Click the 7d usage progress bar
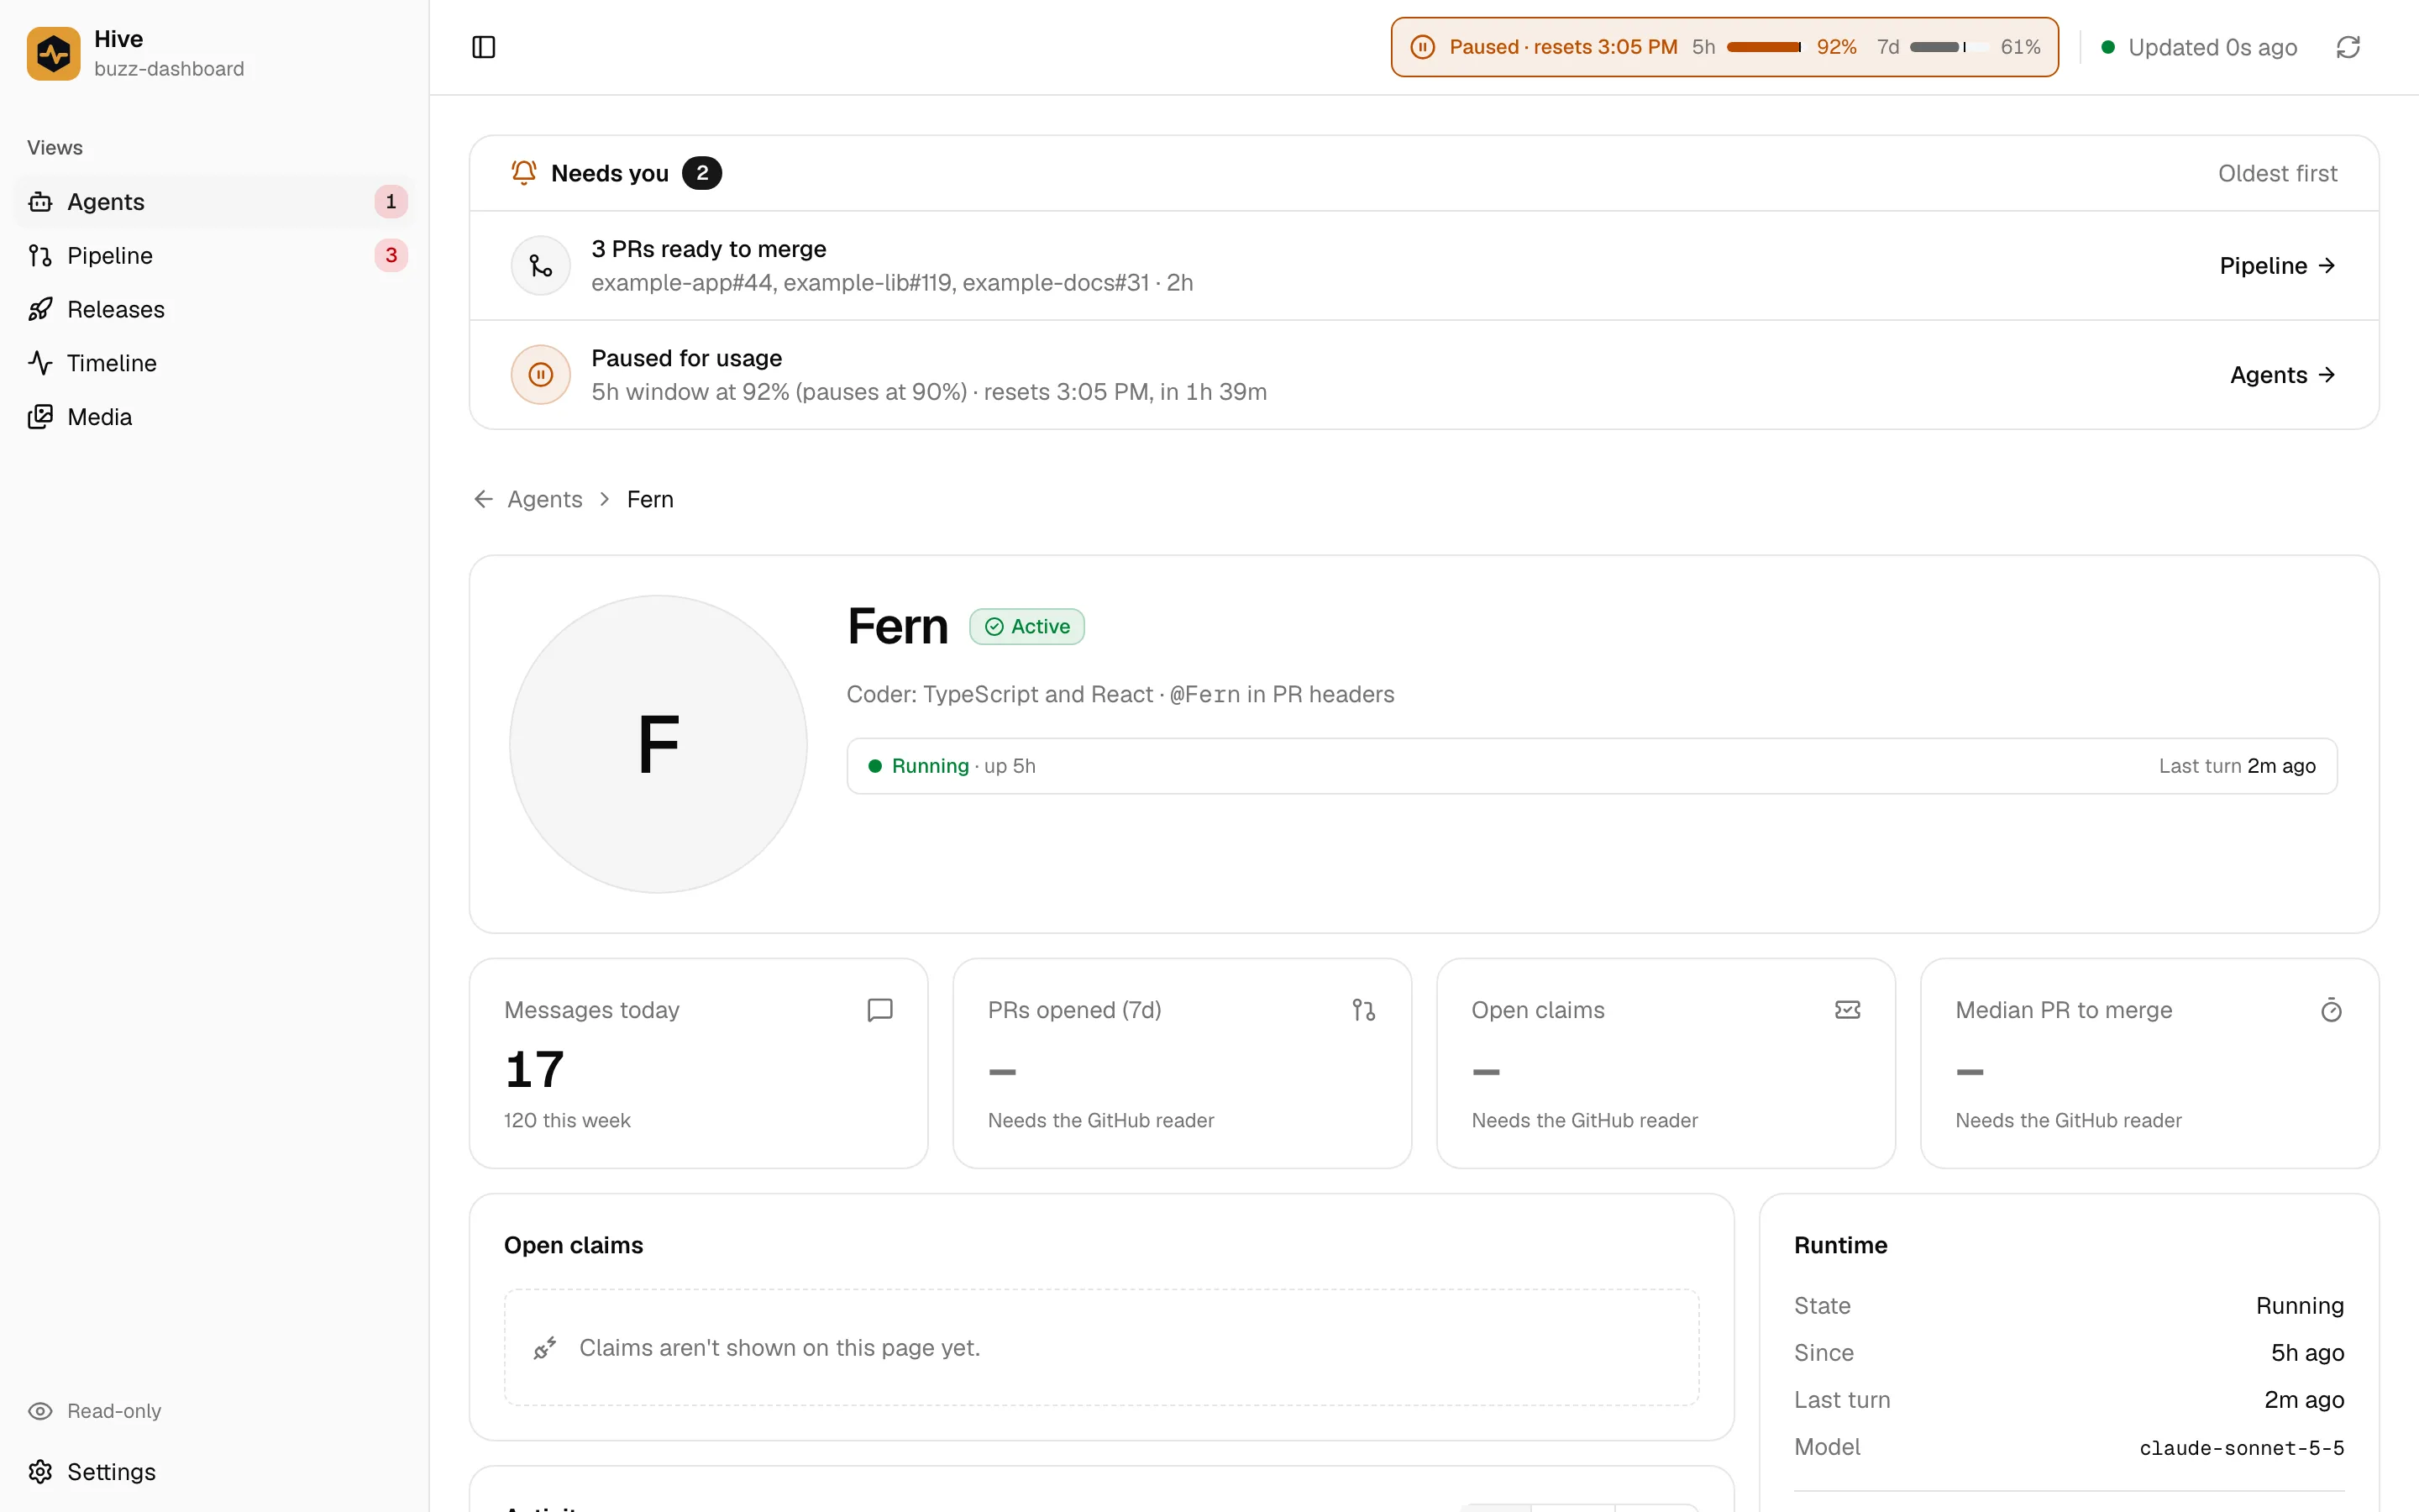Screen dimensions: 2419x1512 [x=1948, y=47]
